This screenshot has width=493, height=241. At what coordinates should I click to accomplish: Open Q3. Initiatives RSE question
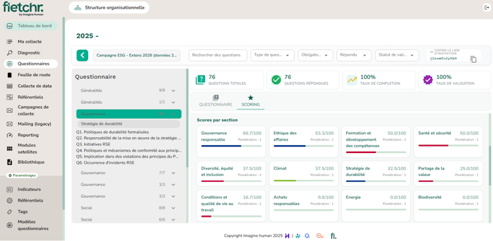click(x=93, y=144)
